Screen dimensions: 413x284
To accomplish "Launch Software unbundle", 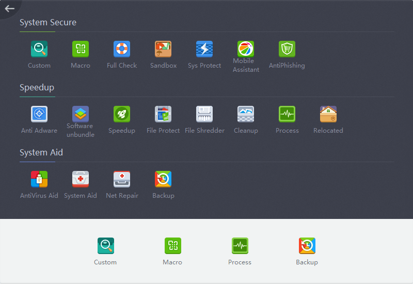I will click(81, 114).
